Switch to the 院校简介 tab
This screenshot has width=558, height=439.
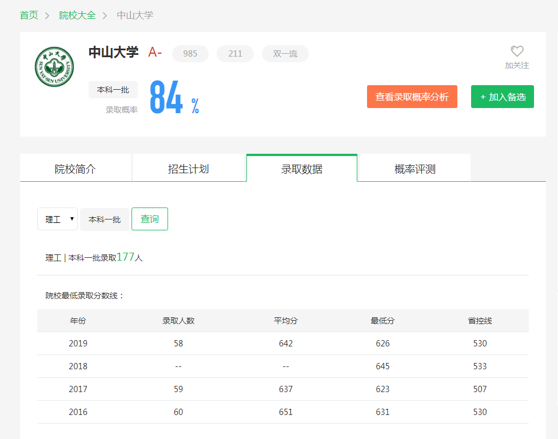pyautogui.click(x=75, y=168)
